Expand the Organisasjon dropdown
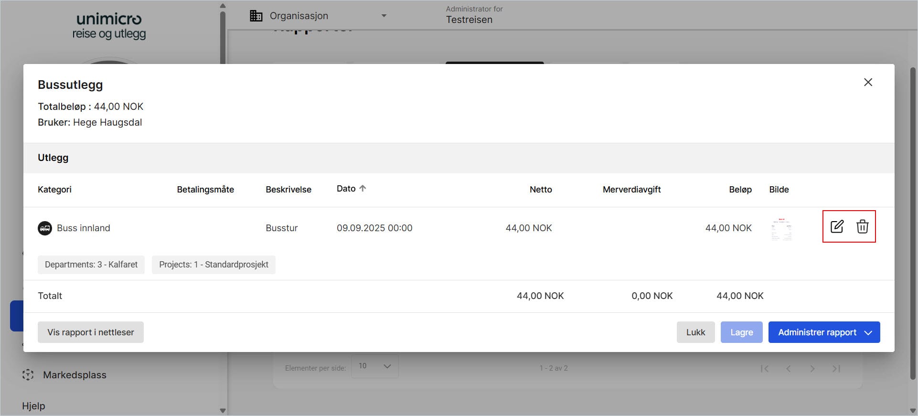This screenshot has height=416, width=918. pos(384,16)
